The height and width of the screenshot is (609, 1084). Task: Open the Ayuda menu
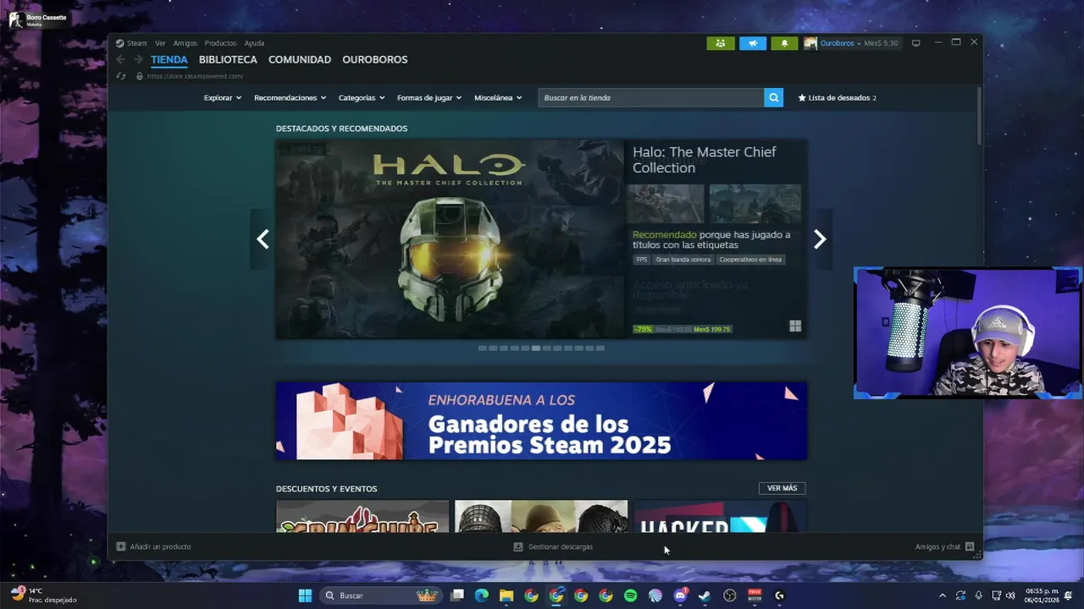254,43
